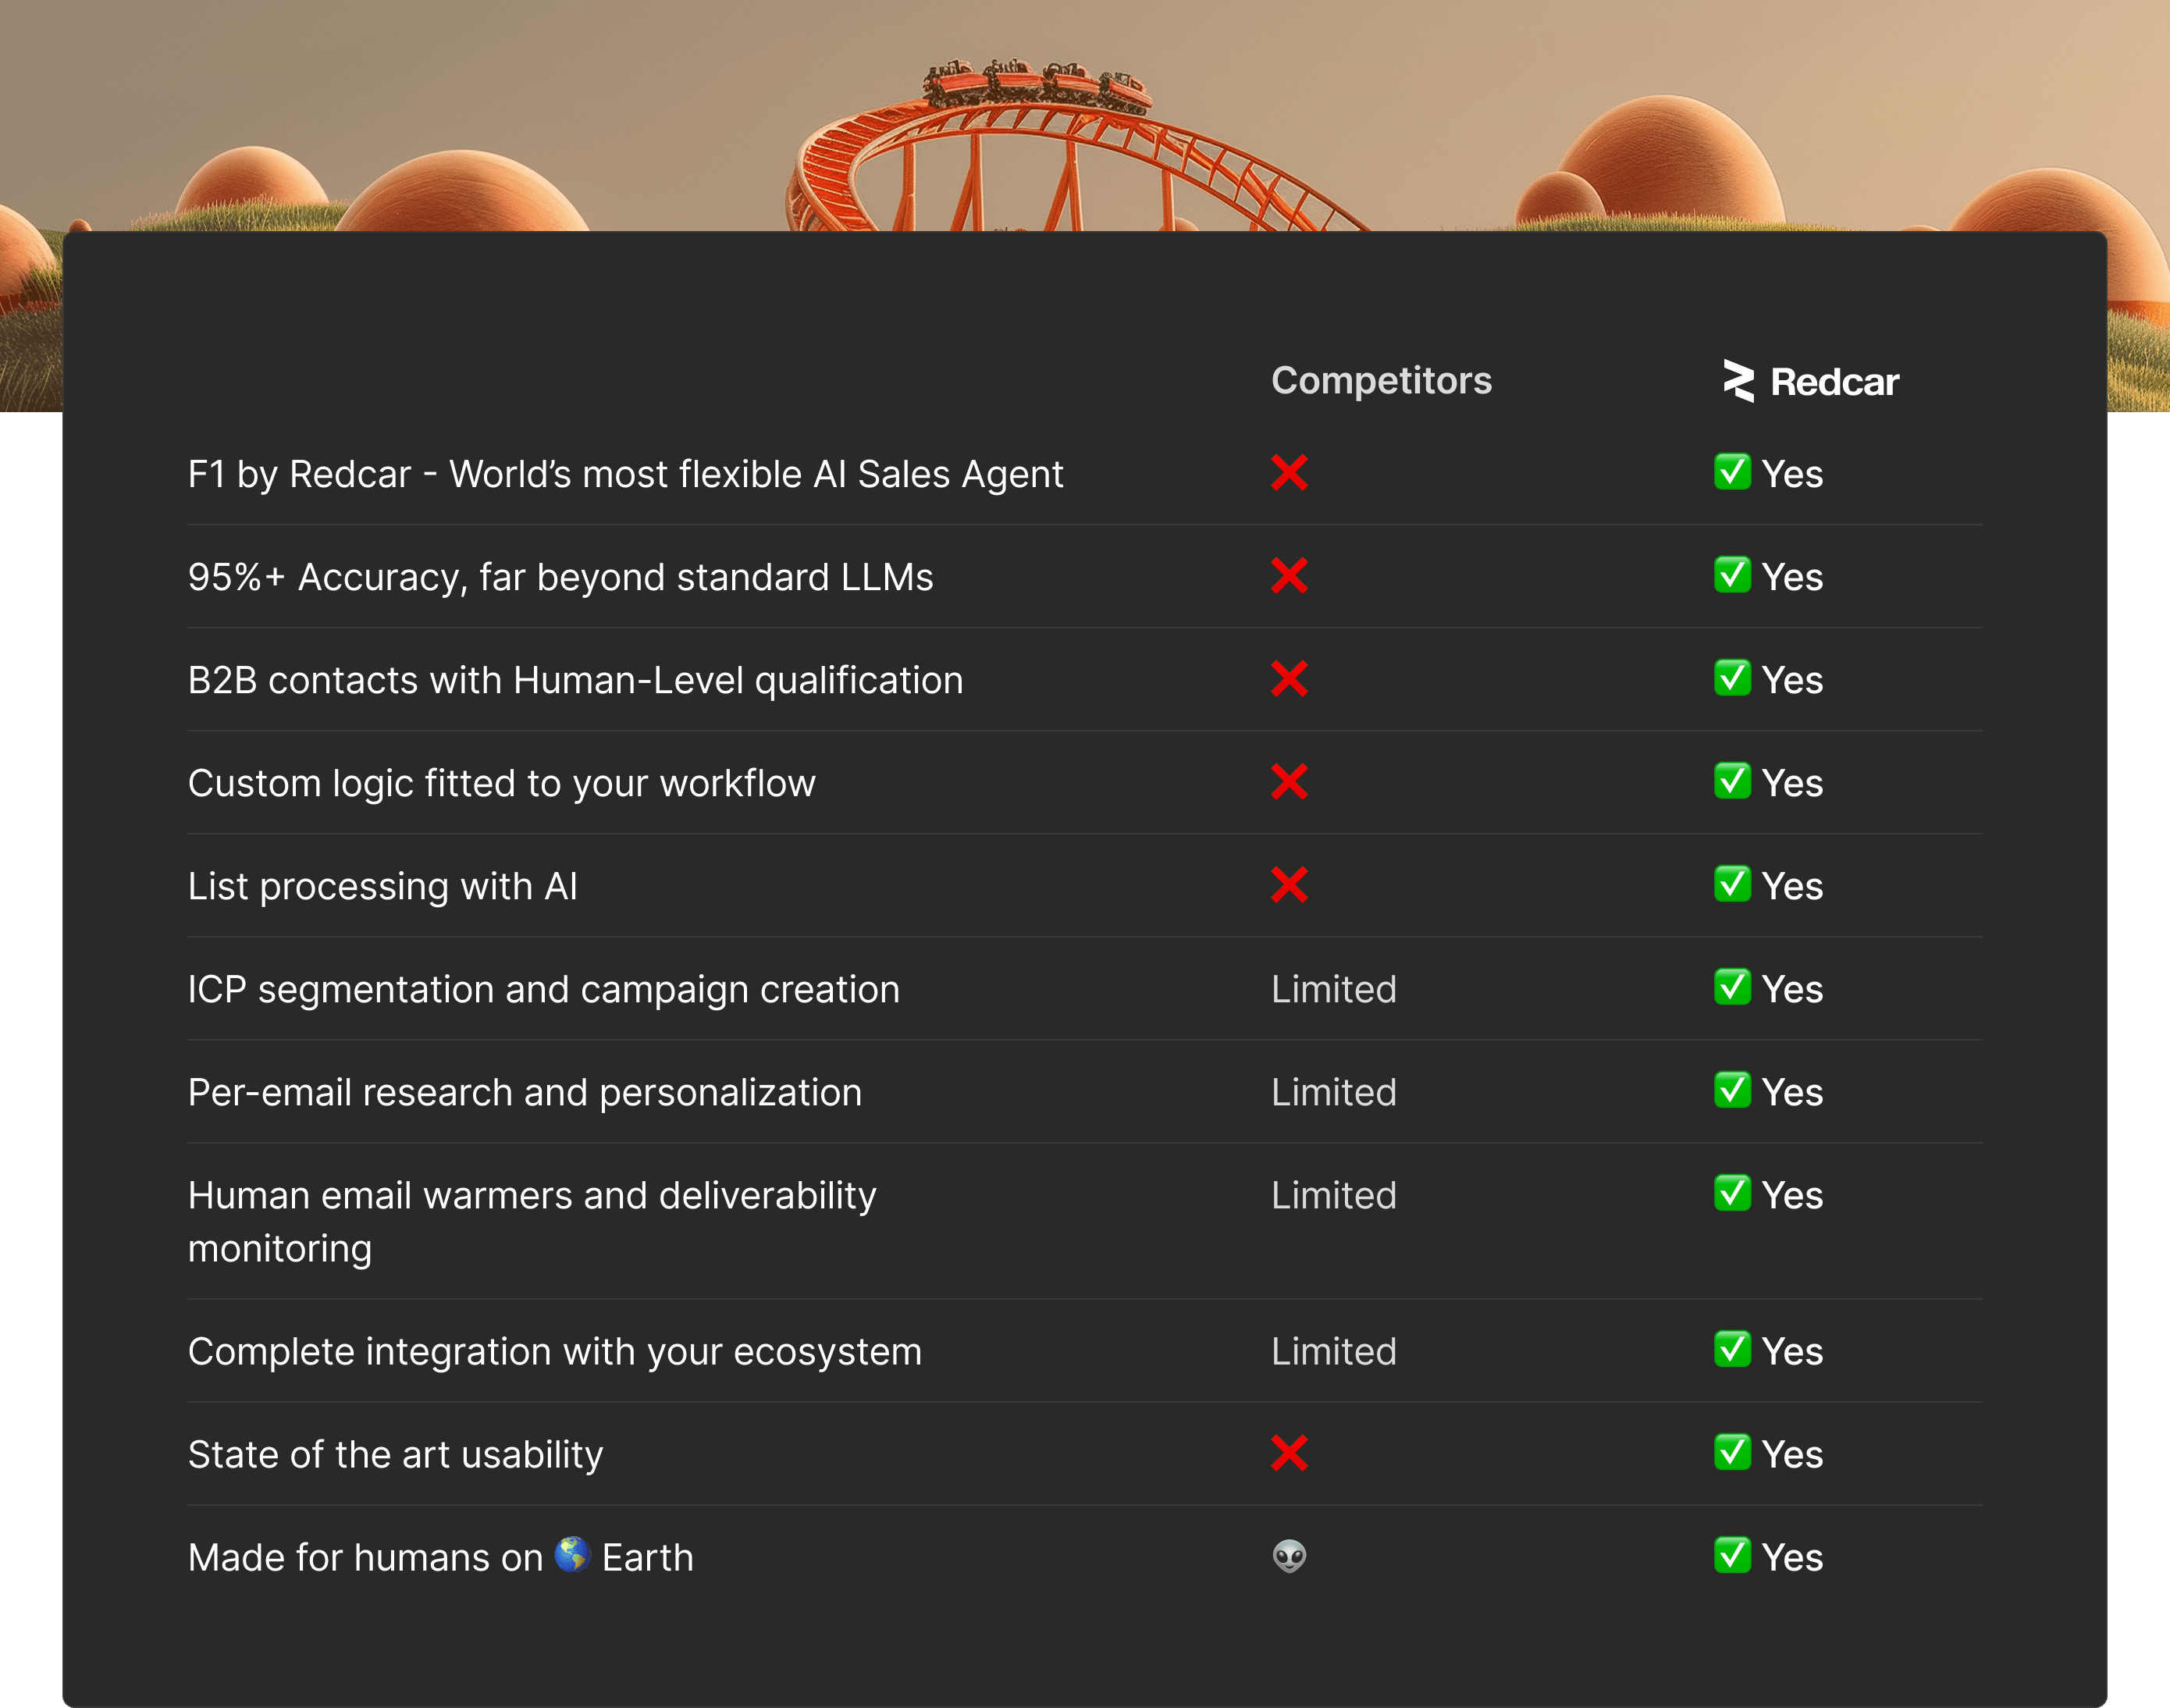Click Limited for Complete integration row
The image size is (2170, 1708).
1333,1351
